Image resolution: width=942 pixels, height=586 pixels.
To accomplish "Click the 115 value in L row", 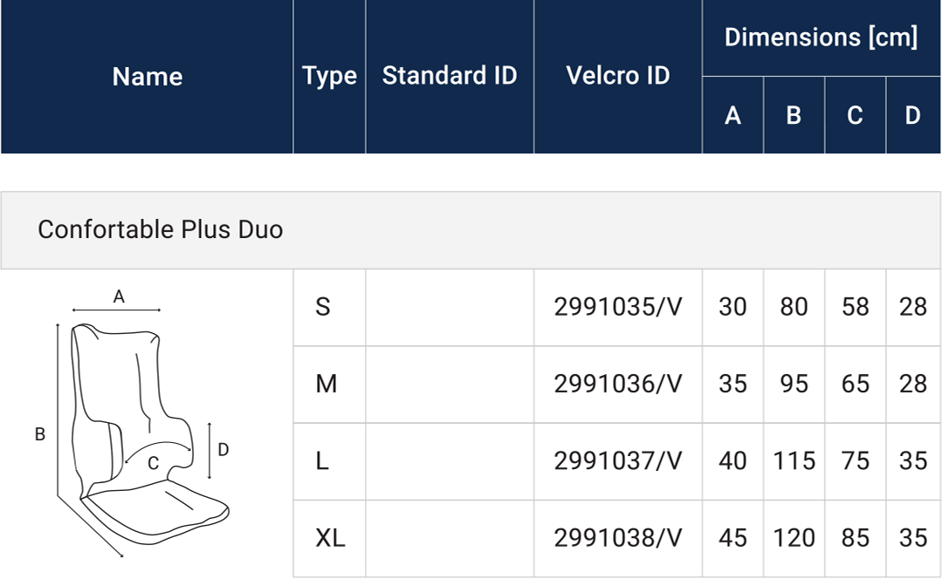I will click(794, 460).
